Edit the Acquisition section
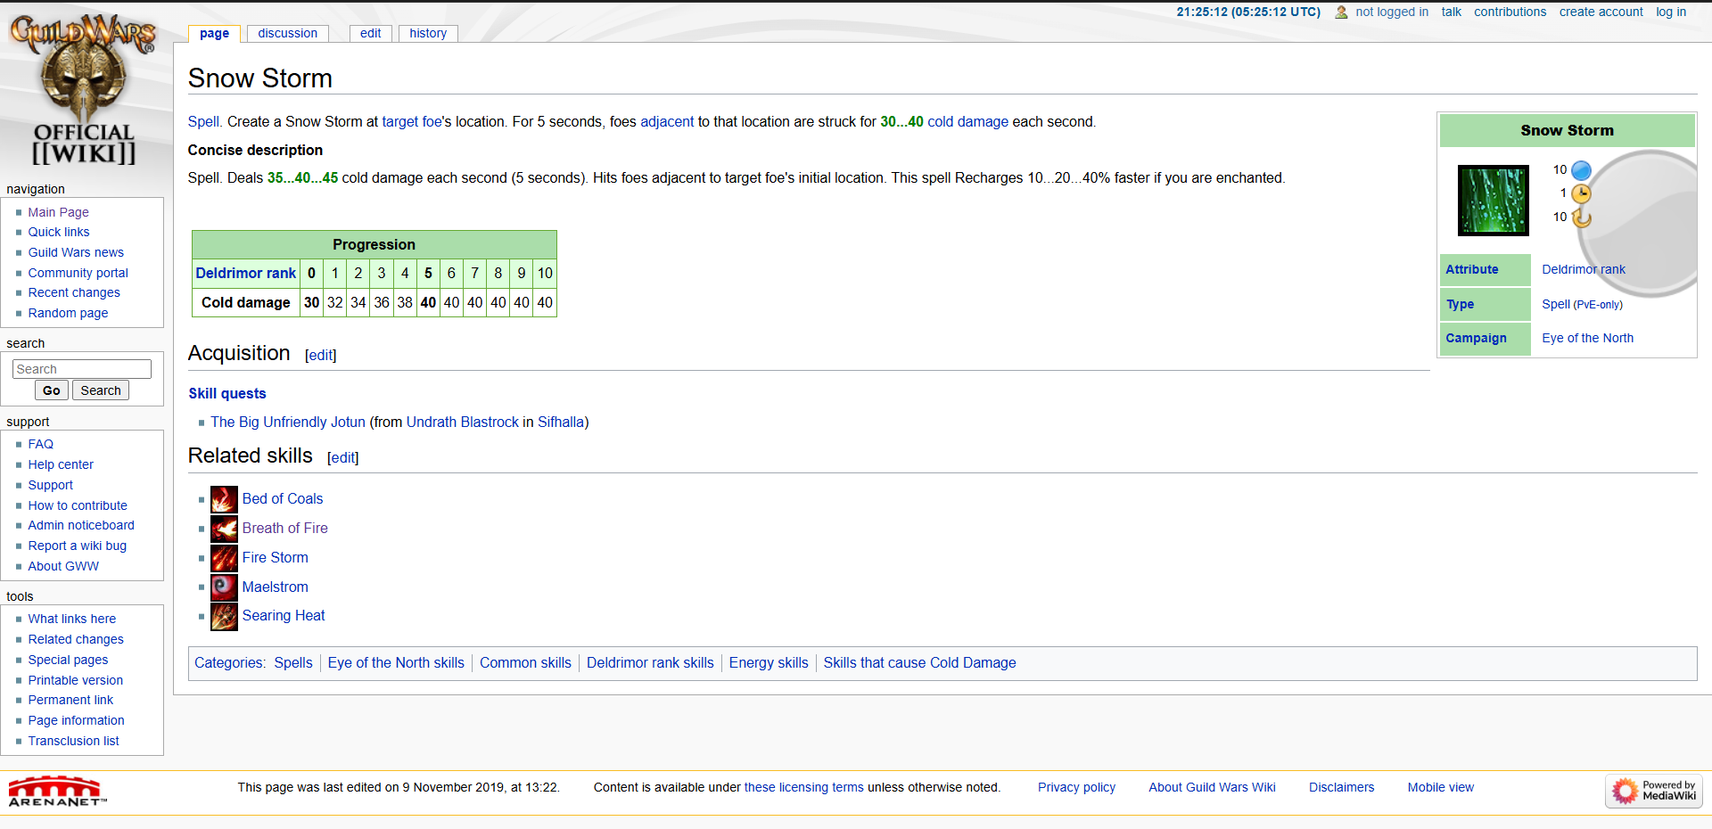This screenshot has width=1712, height=829. click(320, 355)
